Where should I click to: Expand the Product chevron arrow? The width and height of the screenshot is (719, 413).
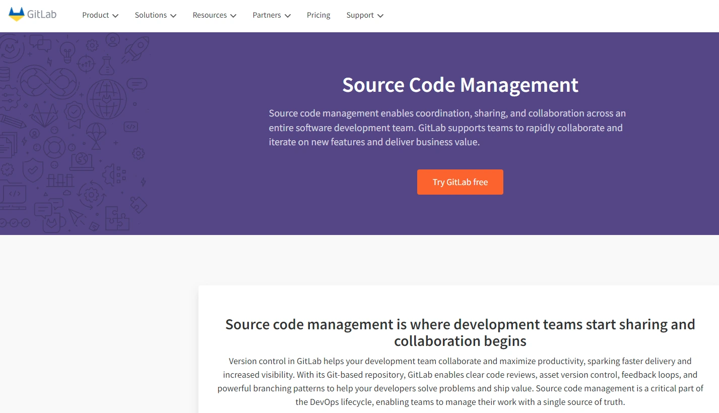(x=115, y=16)
